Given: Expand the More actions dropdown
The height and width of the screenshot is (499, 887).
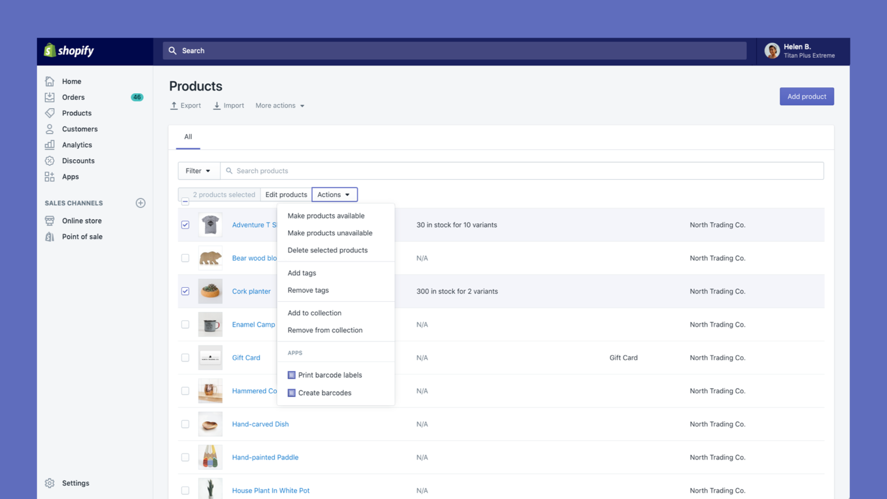Looking at the screenshot, I should (x=279, y=105).
